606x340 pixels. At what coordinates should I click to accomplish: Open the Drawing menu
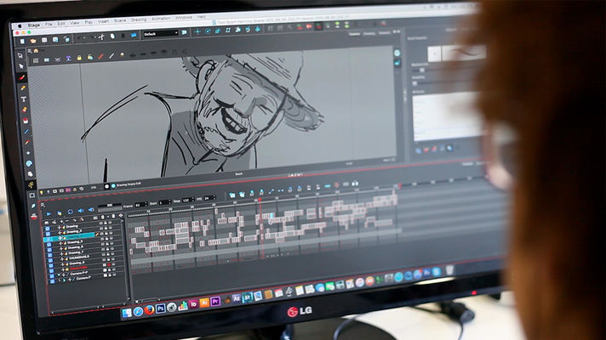(139, 20)
